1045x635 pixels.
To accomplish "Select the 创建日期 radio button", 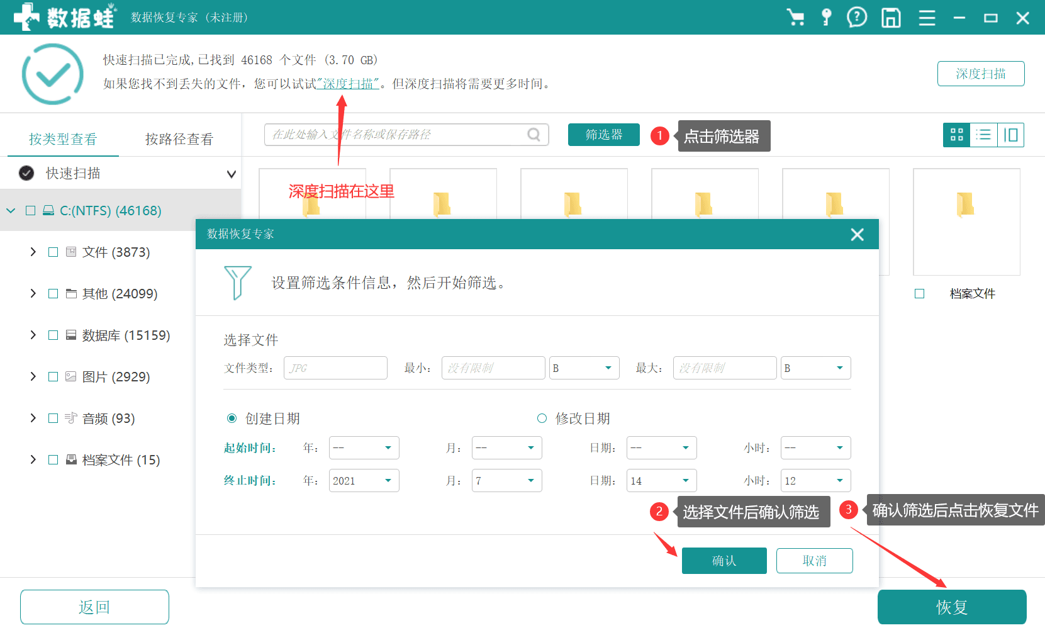I will 231,417.
